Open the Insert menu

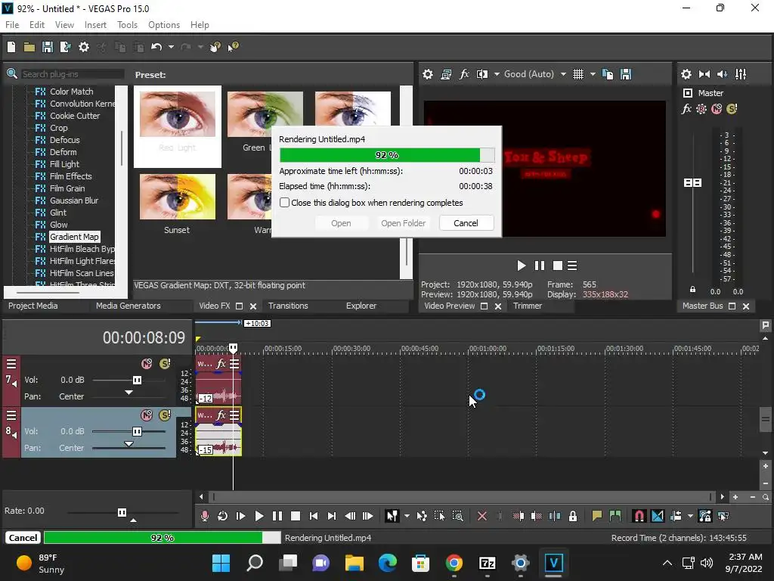point(95,25)
